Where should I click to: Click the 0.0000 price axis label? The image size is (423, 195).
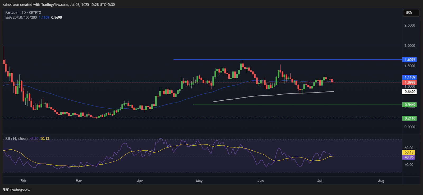(410, 127)
